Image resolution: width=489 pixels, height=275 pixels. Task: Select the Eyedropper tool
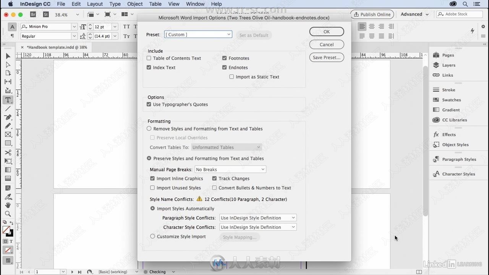pos(8,197)
